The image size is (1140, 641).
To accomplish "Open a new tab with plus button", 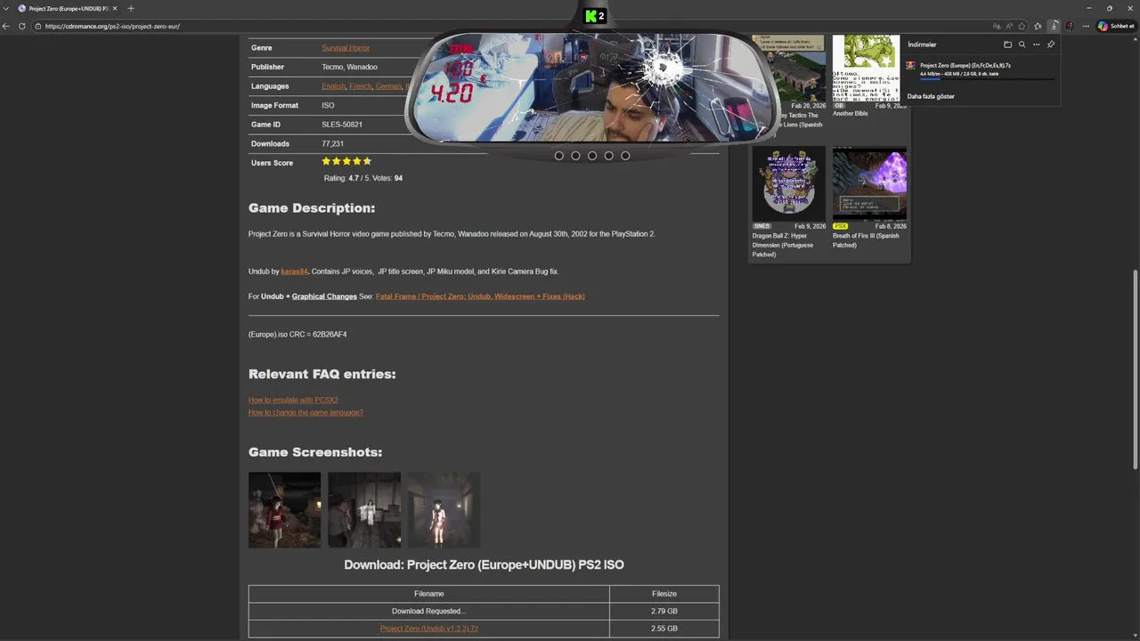I will click(131, 8).
